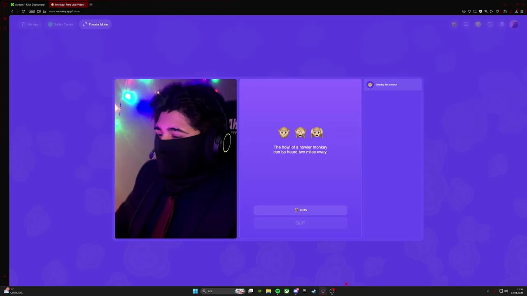Click the pinboard pin icon
Screen dimensions: 527x296
click(x=469, y=11)
